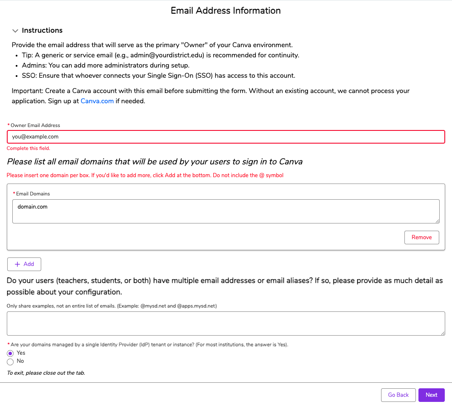The height and width of the screenshot is (407, 452).
Task: Click the aliases textarea resize handle
Action: 443,334
